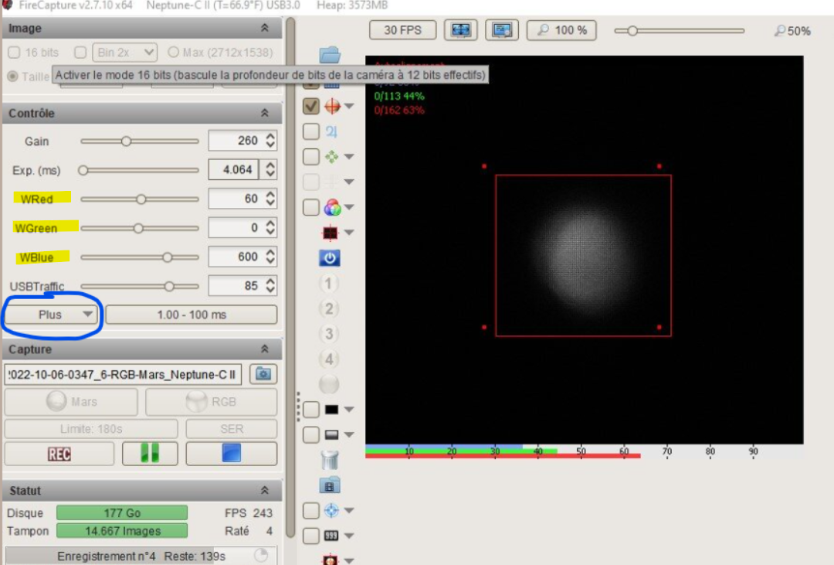
Task: Open the Plus dropdown in Contrôle
Action: 52,315
